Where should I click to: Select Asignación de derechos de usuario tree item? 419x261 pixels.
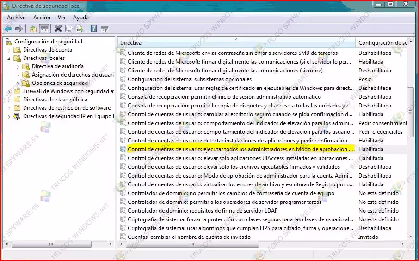click(x=73, y=75)
